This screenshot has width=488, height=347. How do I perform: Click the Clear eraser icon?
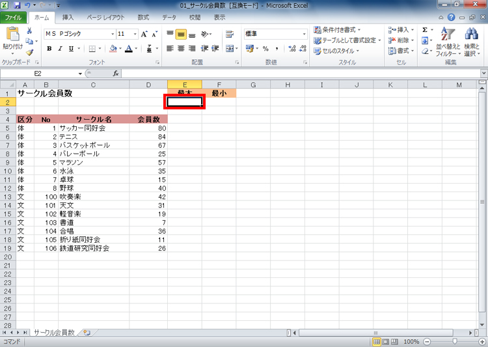coord(425,51)
